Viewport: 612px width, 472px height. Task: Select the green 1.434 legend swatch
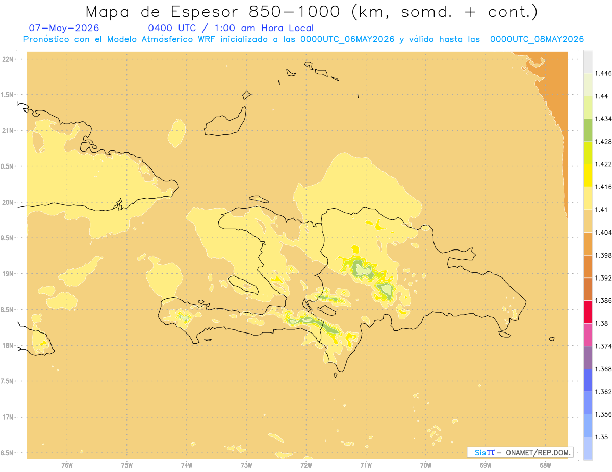[x=588, y=130]
